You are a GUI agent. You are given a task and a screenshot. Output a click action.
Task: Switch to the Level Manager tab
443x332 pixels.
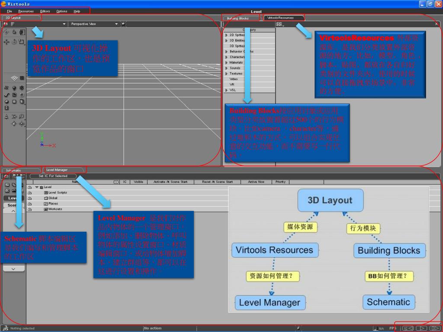[64, 170]
